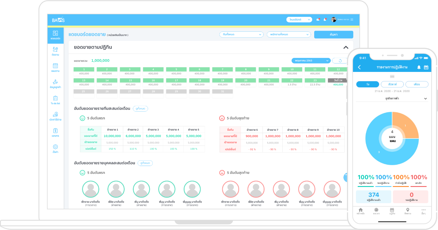Select calendar day 1 cell
This screenshot has width=438, height=230.
click(84, 71)
